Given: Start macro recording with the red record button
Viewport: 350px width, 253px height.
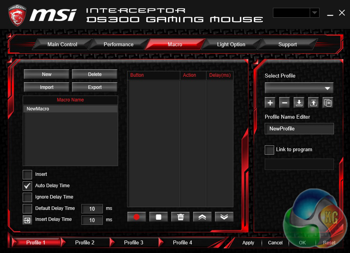Looking at the screenshot, I should point(136,217).
